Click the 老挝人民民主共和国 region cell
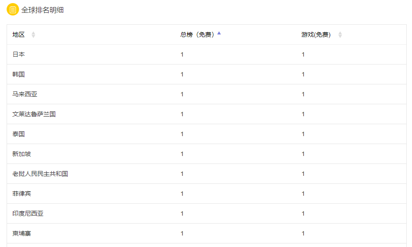The height and width of the screenshot is (247, 412). (x=40, y=174)
